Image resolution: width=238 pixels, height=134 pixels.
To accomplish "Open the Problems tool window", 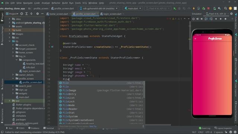I will (34, 128).
